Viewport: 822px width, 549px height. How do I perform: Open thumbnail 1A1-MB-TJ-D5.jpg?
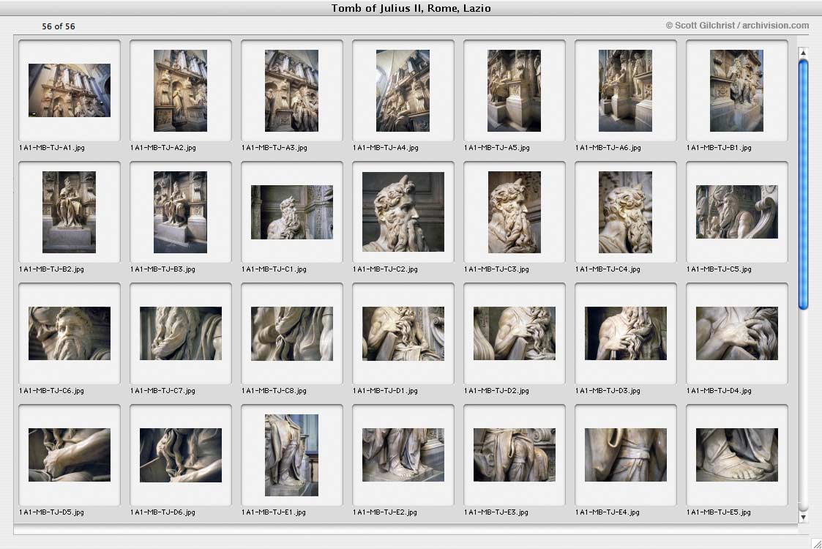(x=70, y=455)
